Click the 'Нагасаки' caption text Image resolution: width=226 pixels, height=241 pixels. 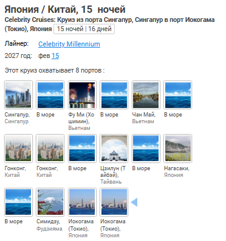177,168
